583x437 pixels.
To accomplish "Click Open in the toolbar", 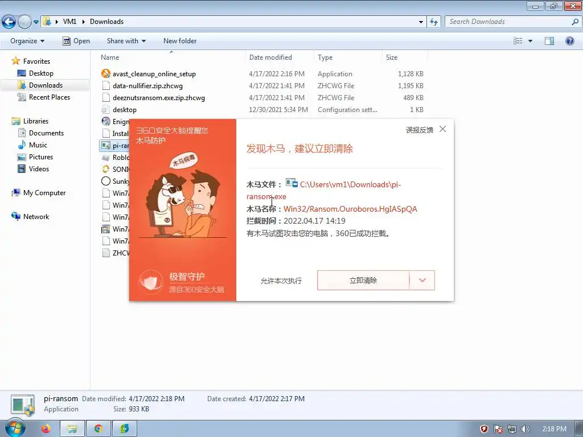I will point(76,41).
